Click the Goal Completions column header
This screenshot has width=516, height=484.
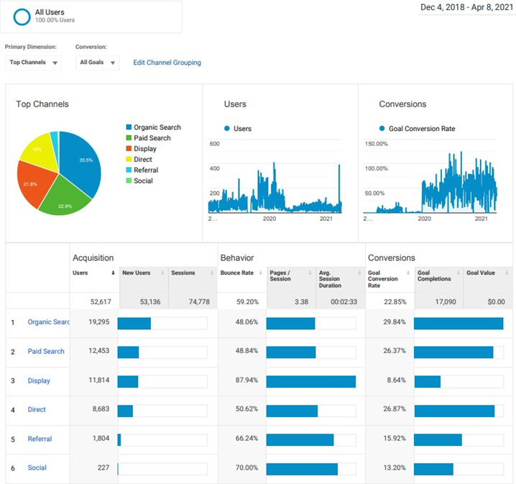[x=434, y=275]
